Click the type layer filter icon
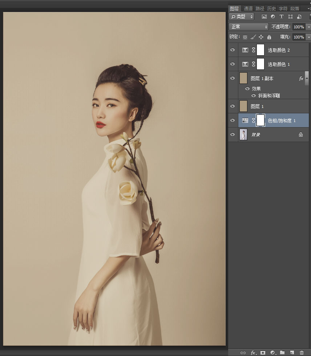The width and height of the screenshot is (311, 356). point(282,17)
